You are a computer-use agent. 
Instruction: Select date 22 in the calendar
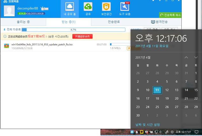[196, 98]
